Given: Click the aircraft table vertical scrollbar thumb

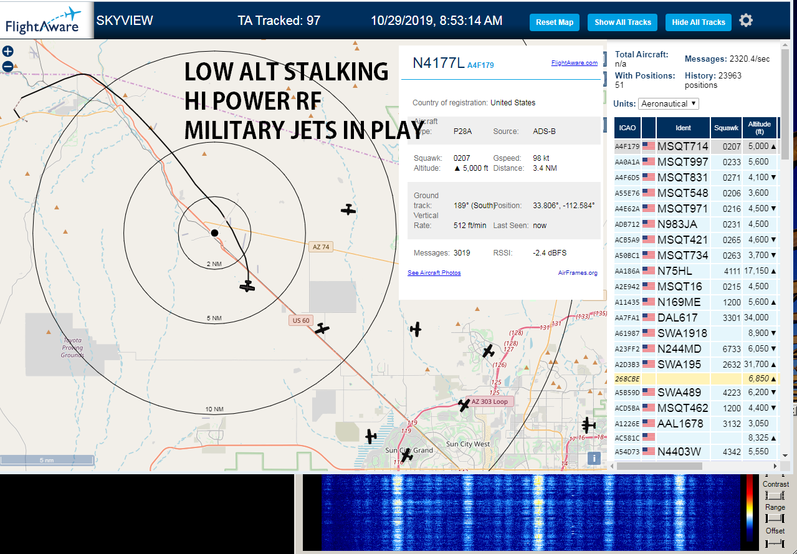Looking at the screenshot, I should 785,103.
